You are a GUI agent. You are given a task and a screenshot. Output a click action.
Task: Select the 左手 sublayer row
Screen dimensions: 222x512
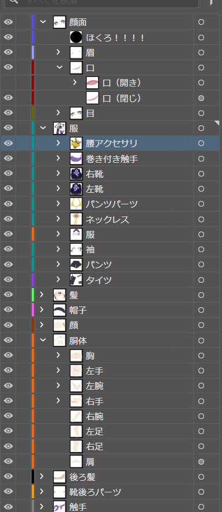pos(110,371)
